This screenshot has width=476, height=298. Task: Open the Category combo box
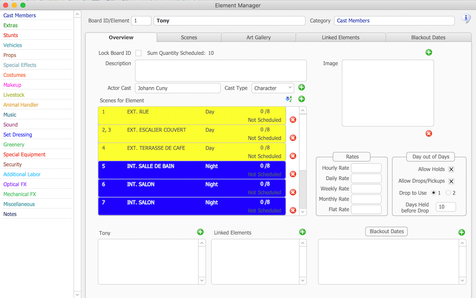coord(394,21)
